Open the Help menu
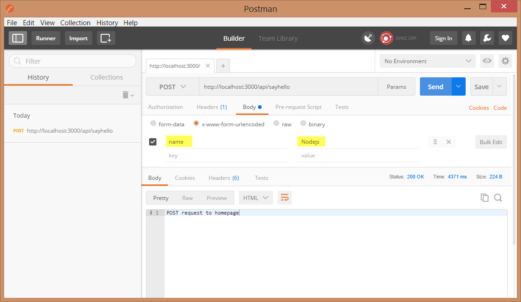Screen dimensions: 521x302 click(x=130, y=22)
